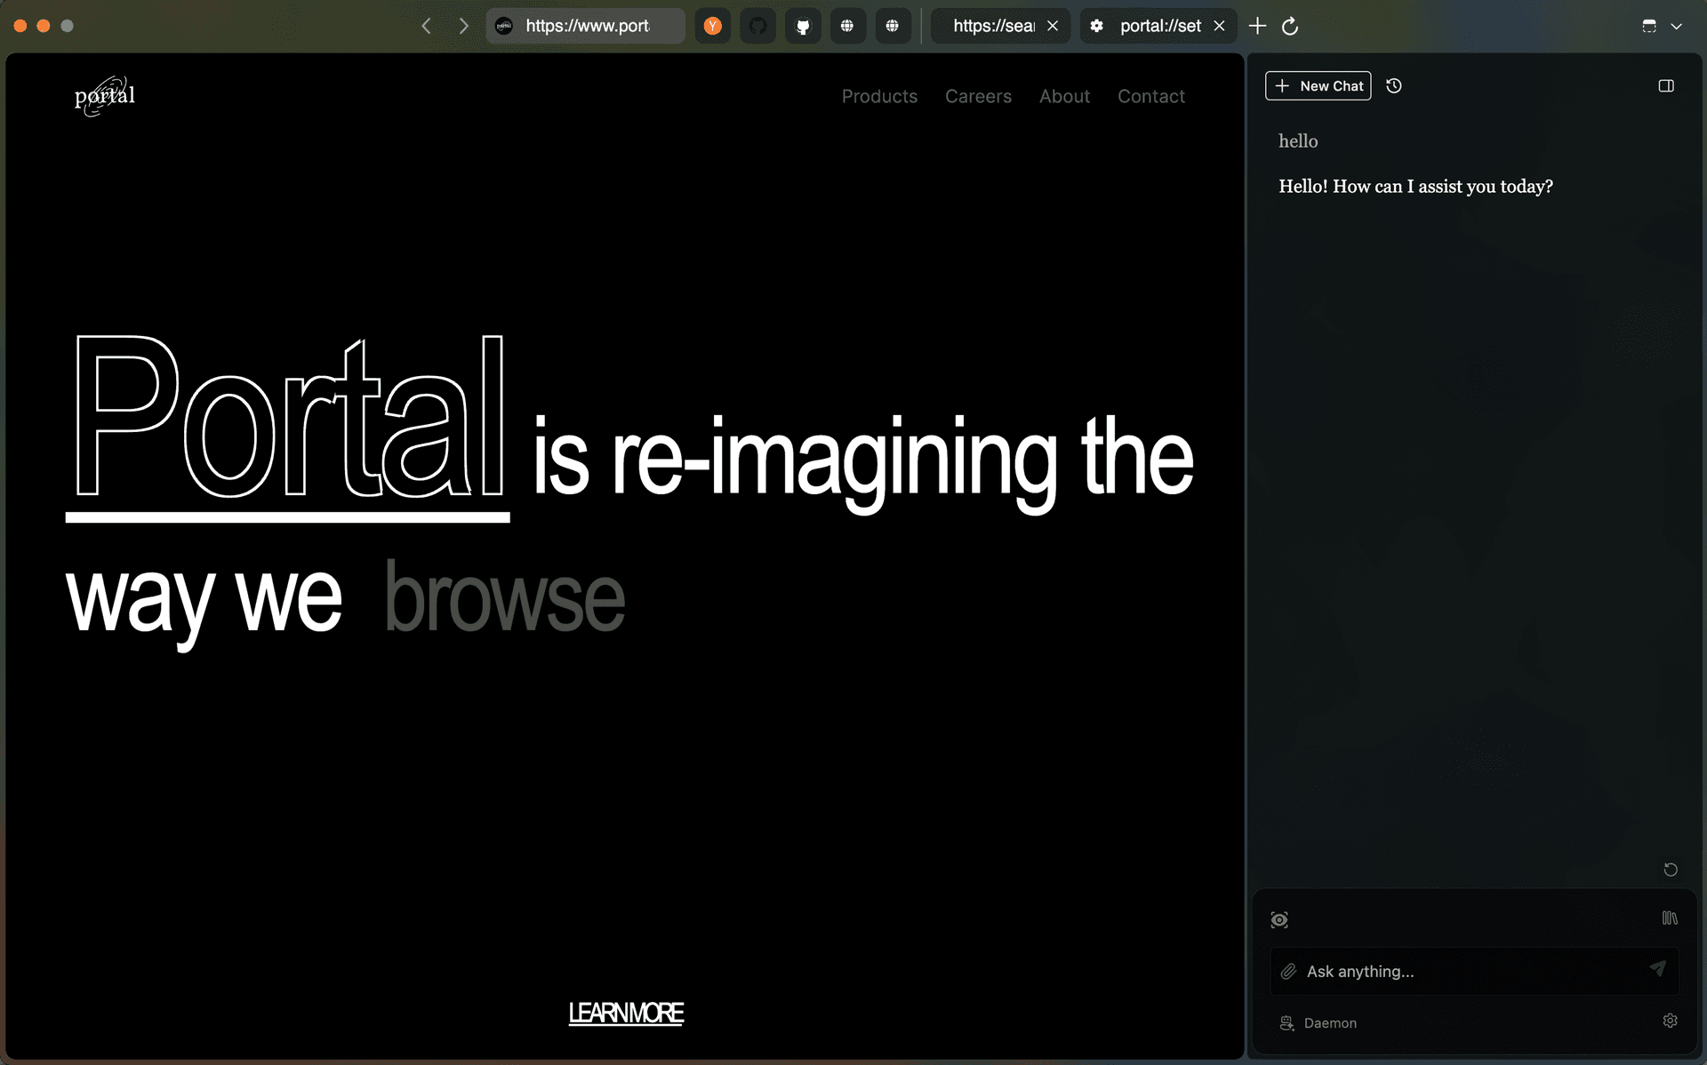This screenshot has height=1065, width=1707.
Task: Select the Products menu item
Action: tap(880, 97)
